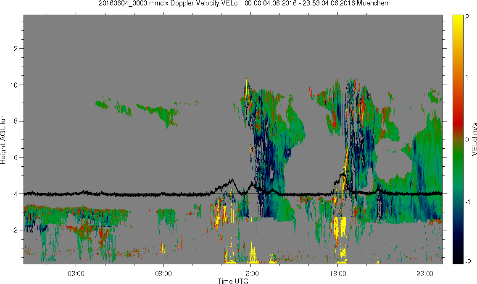
Task: Click the colorbar minimum value '-2'
Action: (467, 262)
